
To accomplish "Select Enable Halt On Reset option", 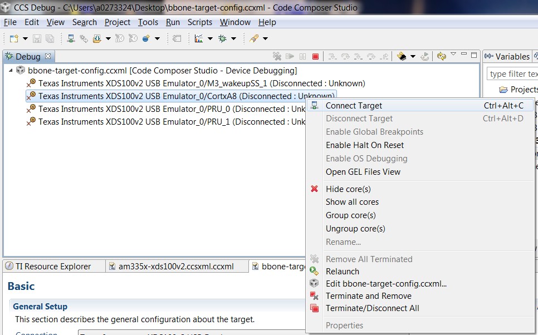I will tap(364, 145).
